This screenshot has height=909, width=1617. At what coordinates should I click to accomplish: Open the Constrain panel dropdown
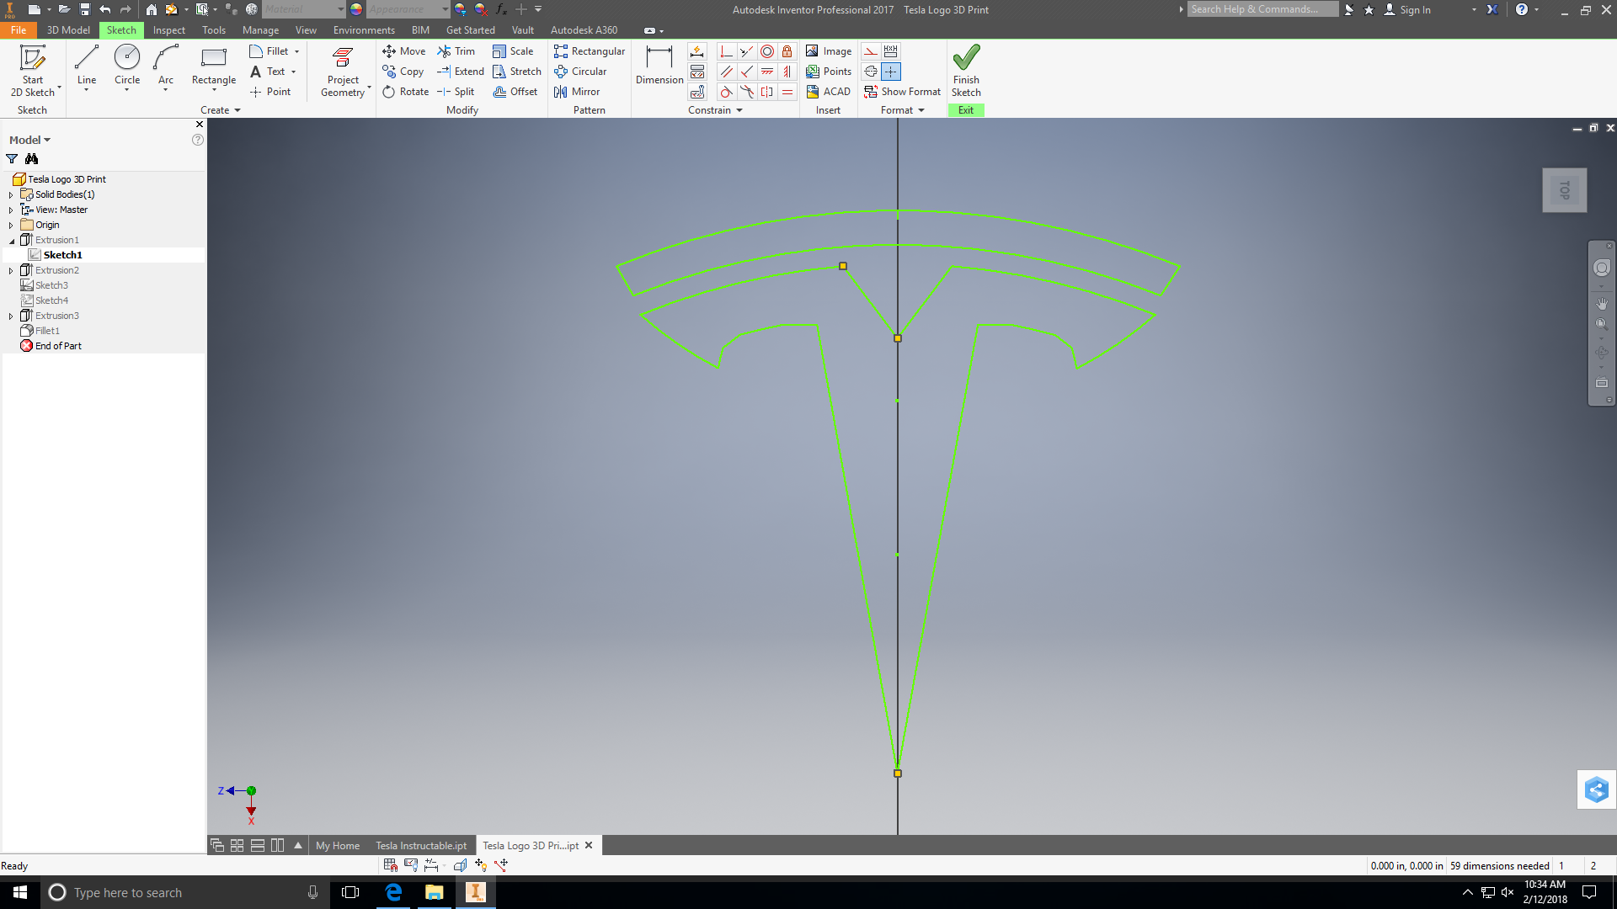point(715,110)
